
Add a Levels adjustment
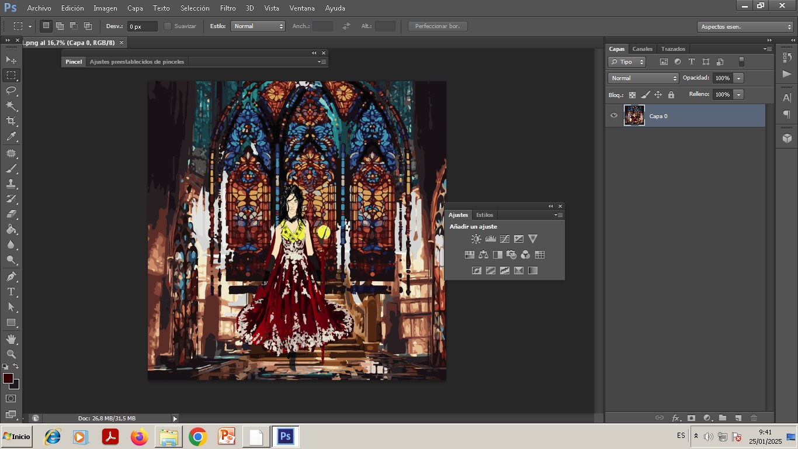click(x=490, y=239)
